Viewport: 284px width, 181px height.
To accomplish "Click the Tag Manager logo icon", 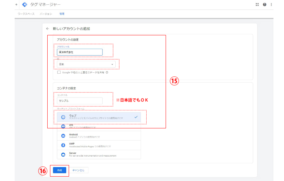I will tap(24, 4).
